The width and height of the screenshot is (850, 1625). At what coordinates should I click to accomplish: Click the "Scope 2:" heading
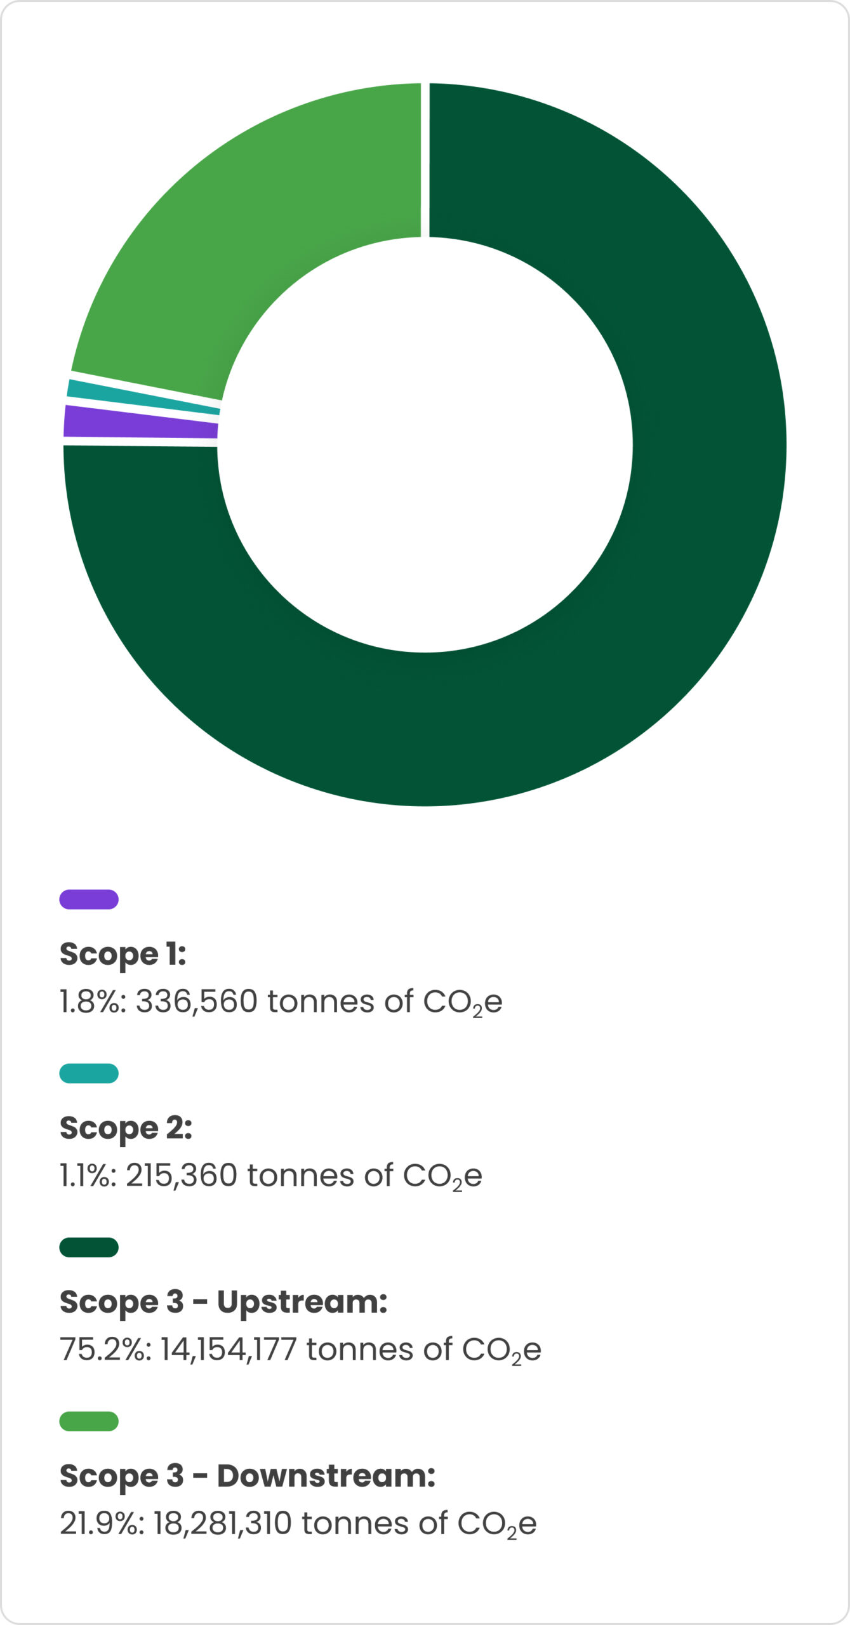(126, 1128)
